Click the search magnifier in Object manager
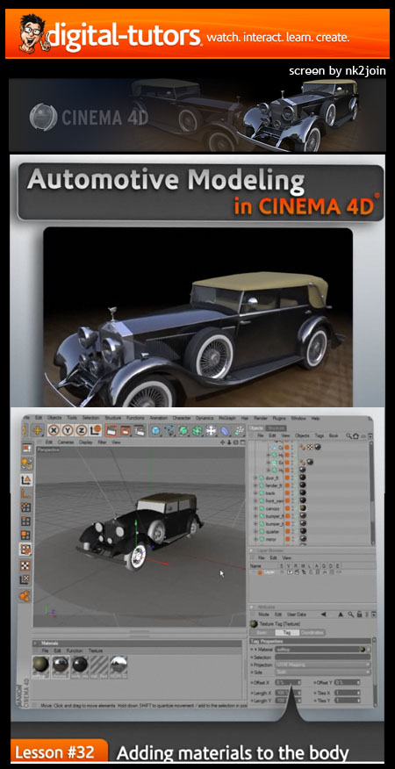The height and width of the screenshot is (769, 395). (x=348, y=435)
